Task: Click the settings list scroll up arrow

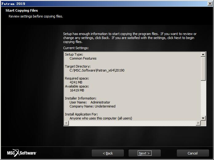Action: tap(203, 54)
